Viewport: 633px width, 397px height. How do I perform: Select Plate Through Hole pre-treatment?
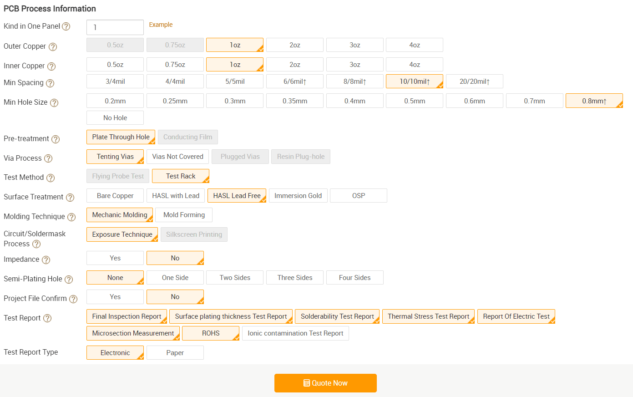[x=121, y=137]
